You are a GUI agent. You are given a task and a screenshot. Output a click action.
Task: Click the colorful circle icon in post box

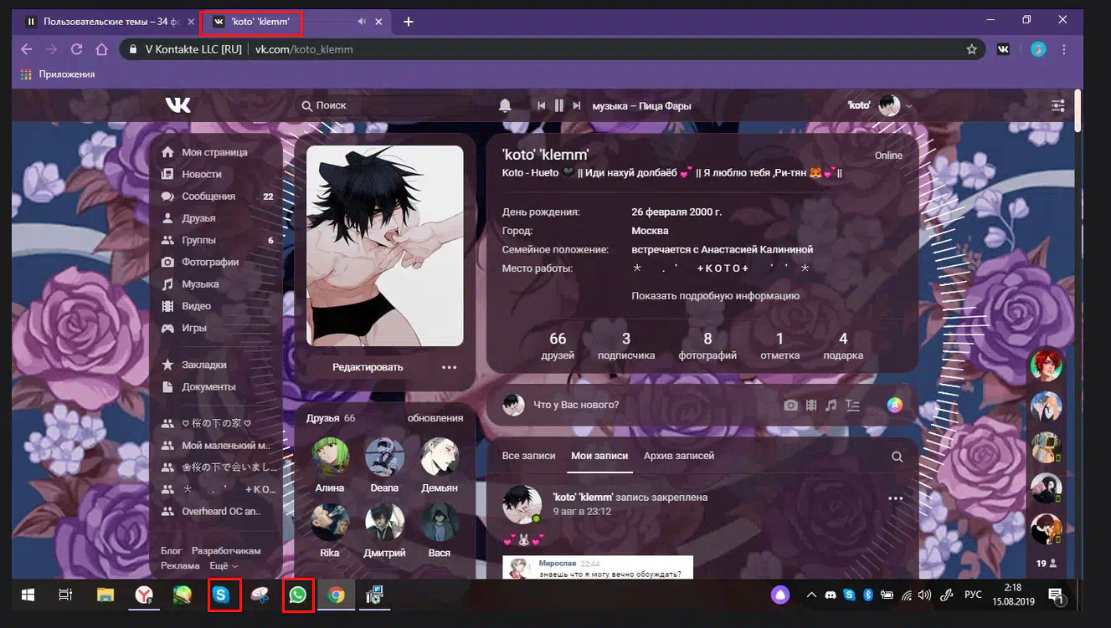(x=895, y=406)
